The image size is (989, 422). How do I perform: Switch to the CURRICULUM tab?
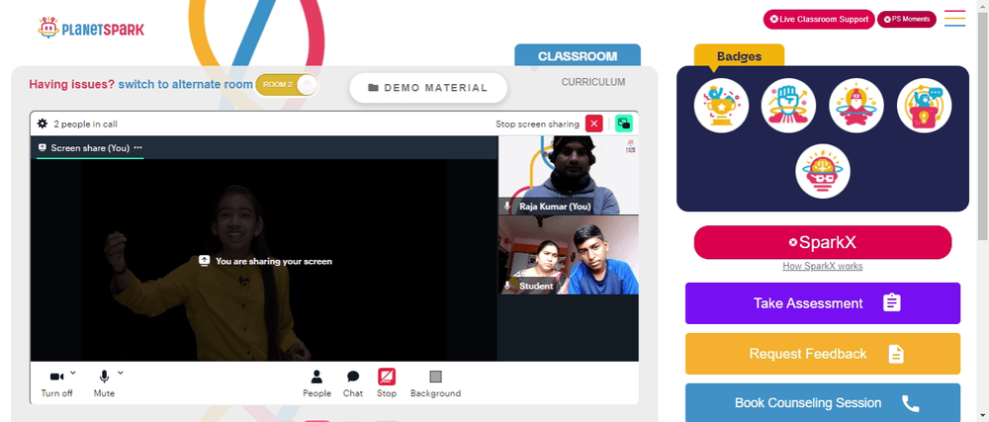point(593,82)
